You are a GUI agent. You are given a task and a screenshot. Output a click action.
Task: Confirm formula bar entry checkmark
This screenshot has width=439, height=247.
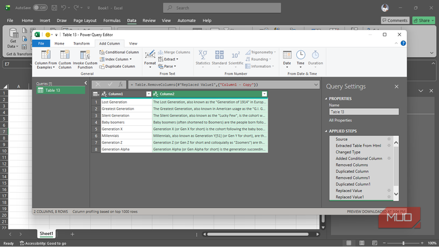click(110, 84)
